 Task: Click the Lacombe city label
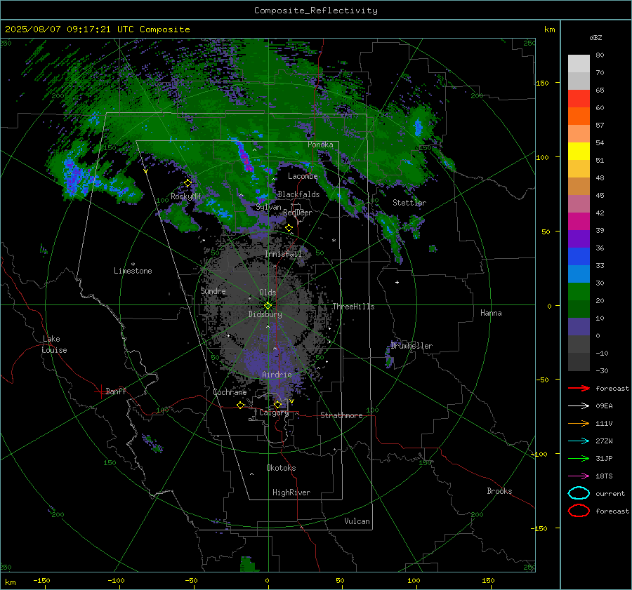303,176
